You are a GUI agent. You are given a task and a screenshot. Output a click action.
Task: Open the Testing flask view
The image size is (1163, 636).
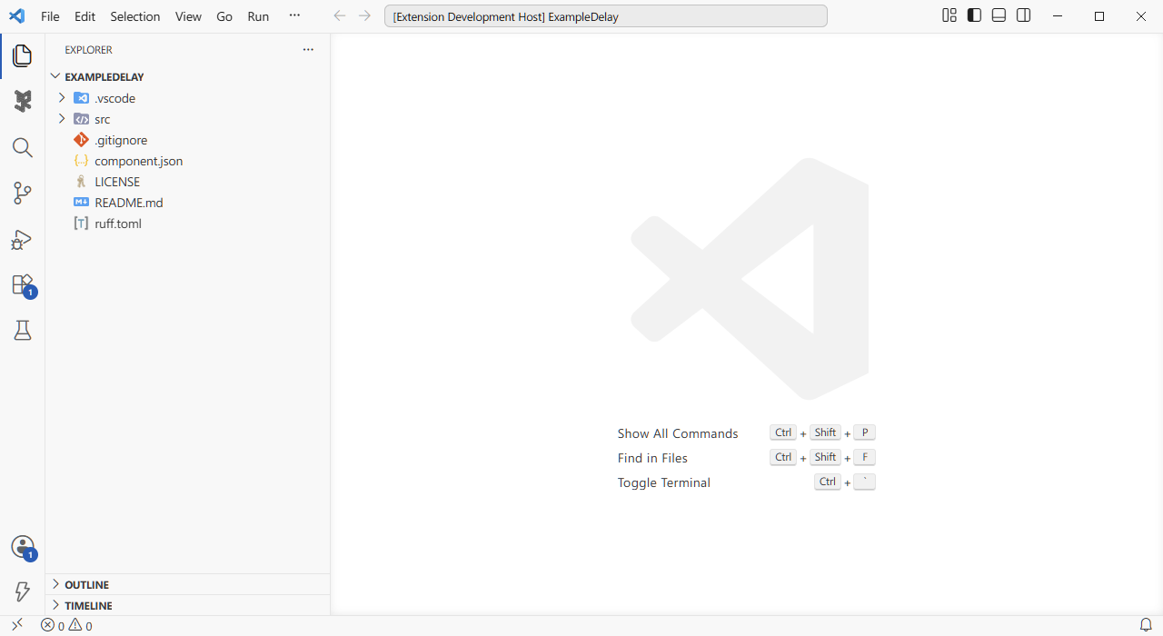23,331
